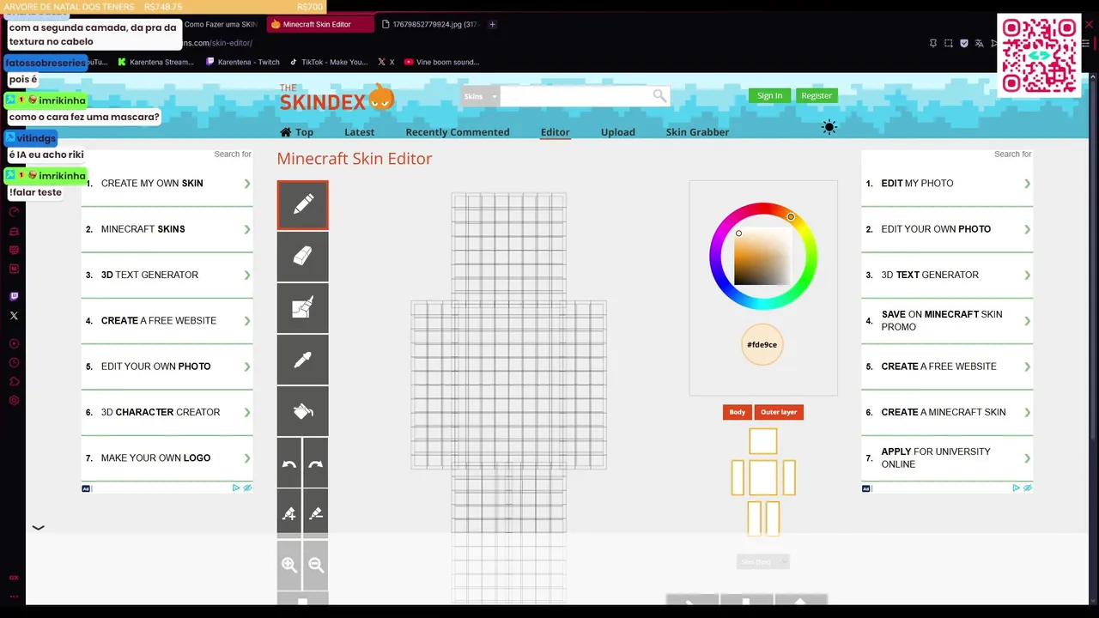Open the Editor page
The height and width of the screenshot is (618, 1099).
coord(555,132)
